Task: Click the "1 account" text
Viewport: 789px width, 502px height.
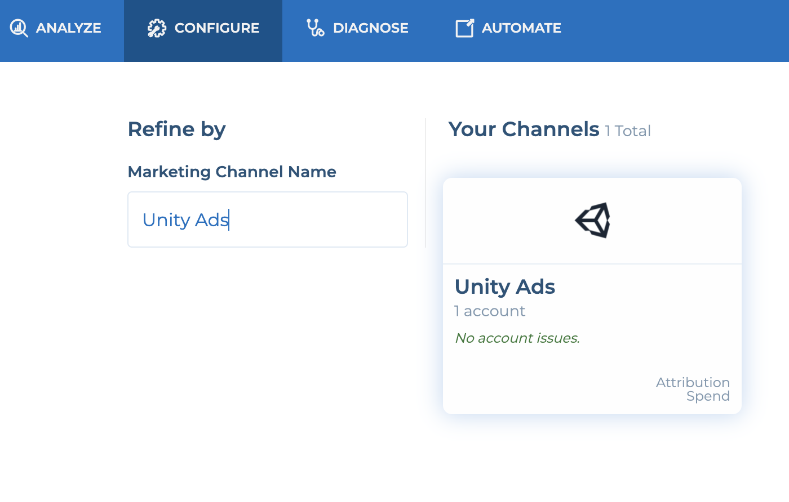Action: 490,311
